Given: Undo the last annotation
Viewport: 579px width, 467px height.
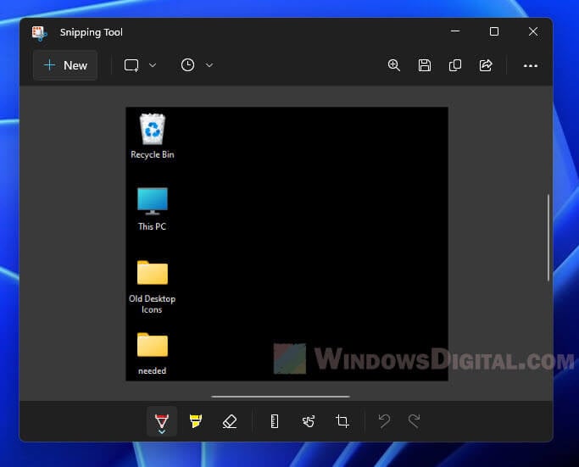Looking at the screenshot, I should click(x=384, y=421).
